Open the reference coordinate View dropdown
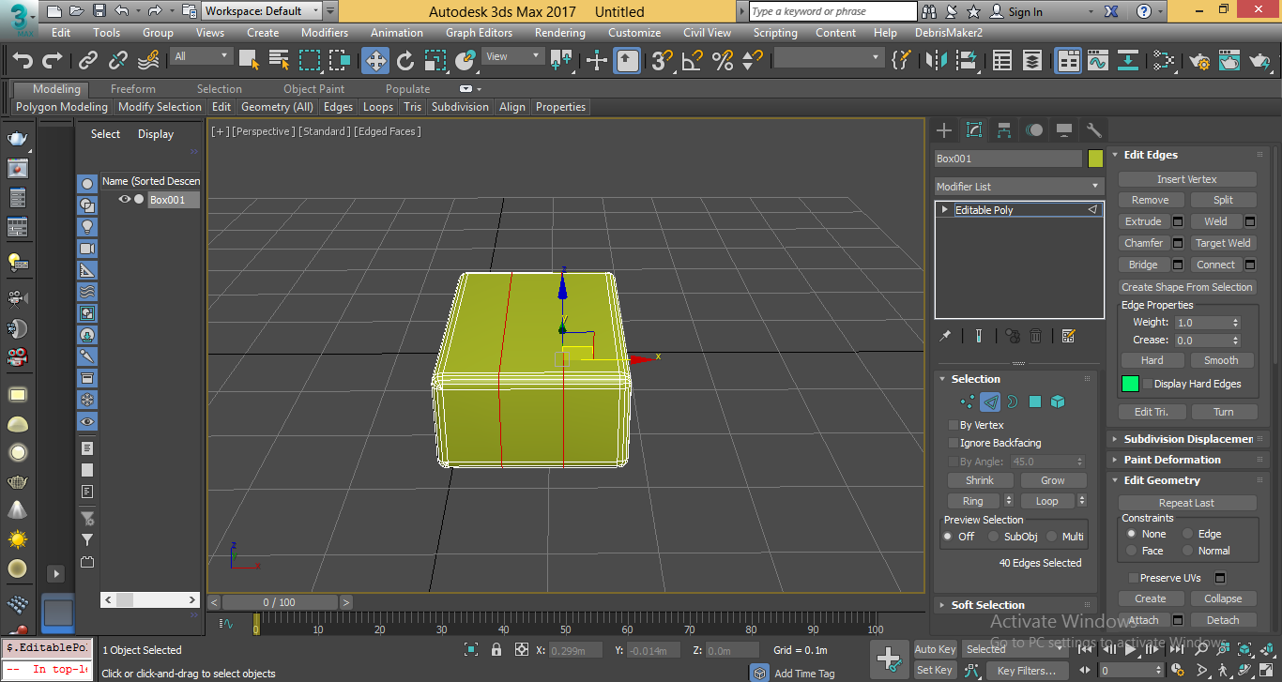Viewport: 1282px width, 682px height. click(x=512, y=56)
